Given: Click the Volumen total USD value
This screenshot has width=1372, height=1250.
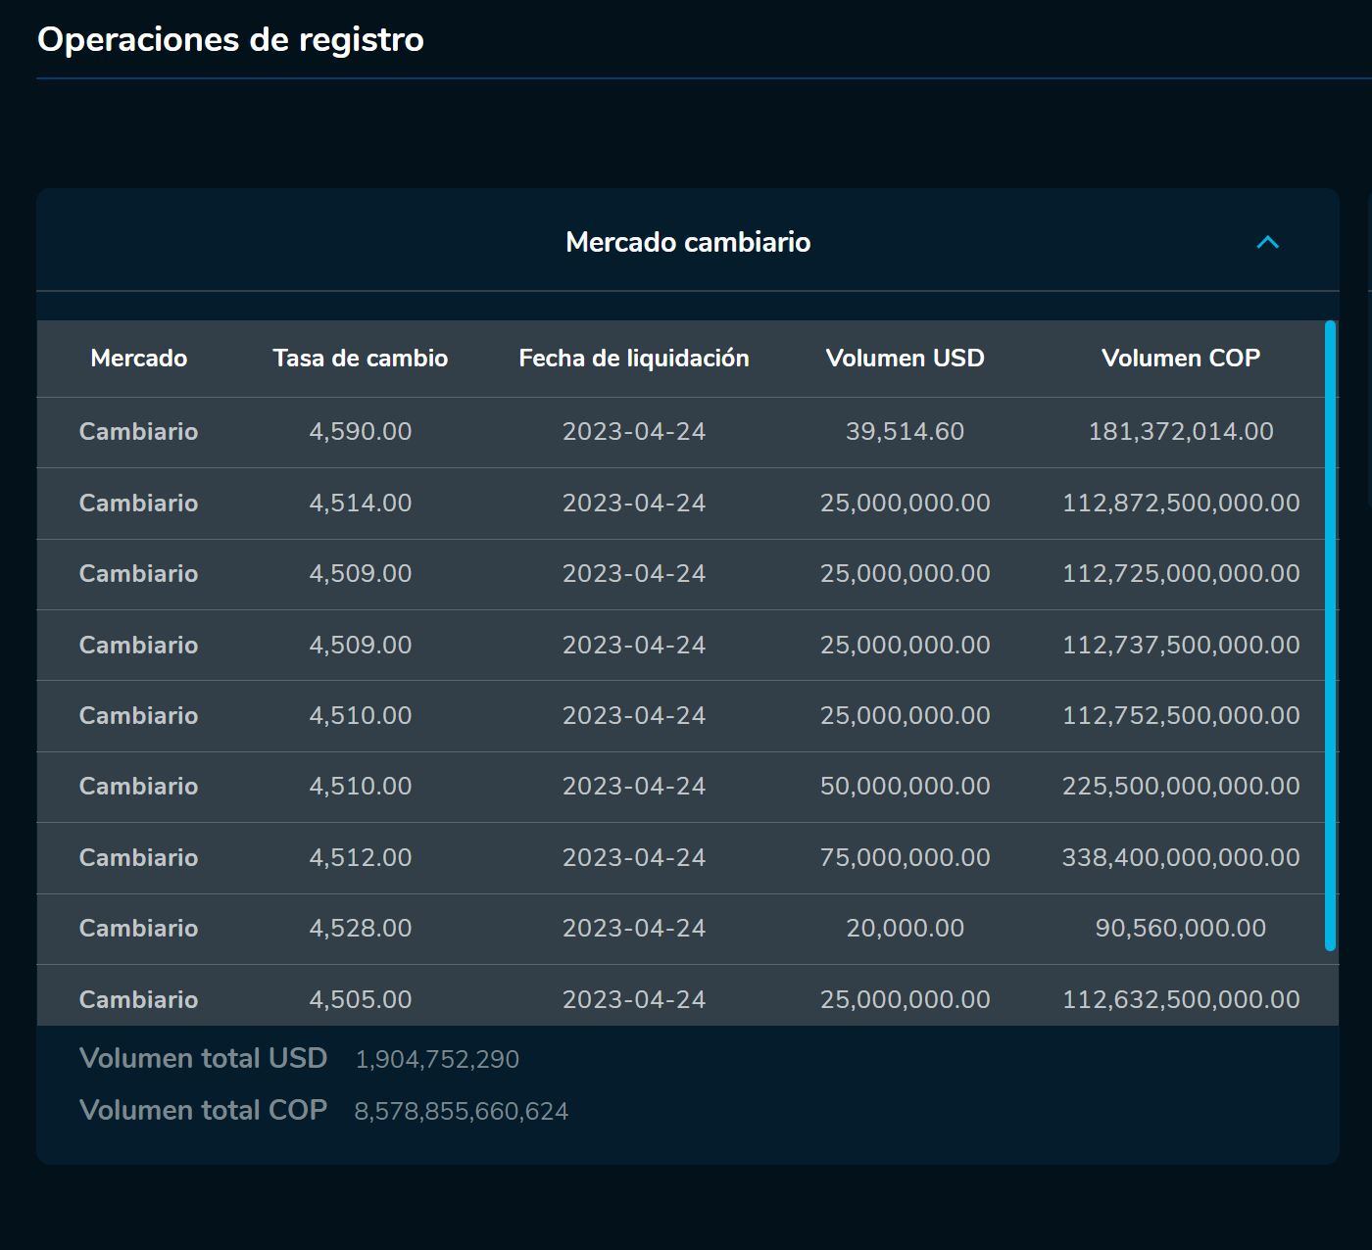Looking at the screenshot, I should (x=437, y=1060).
